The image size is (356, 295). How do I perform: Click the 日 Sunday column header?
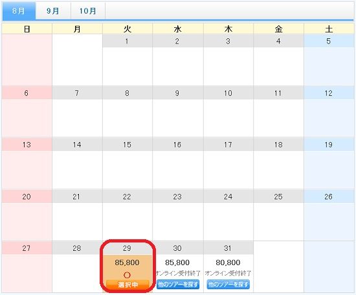pyautogui.click(x=27, y=29)
